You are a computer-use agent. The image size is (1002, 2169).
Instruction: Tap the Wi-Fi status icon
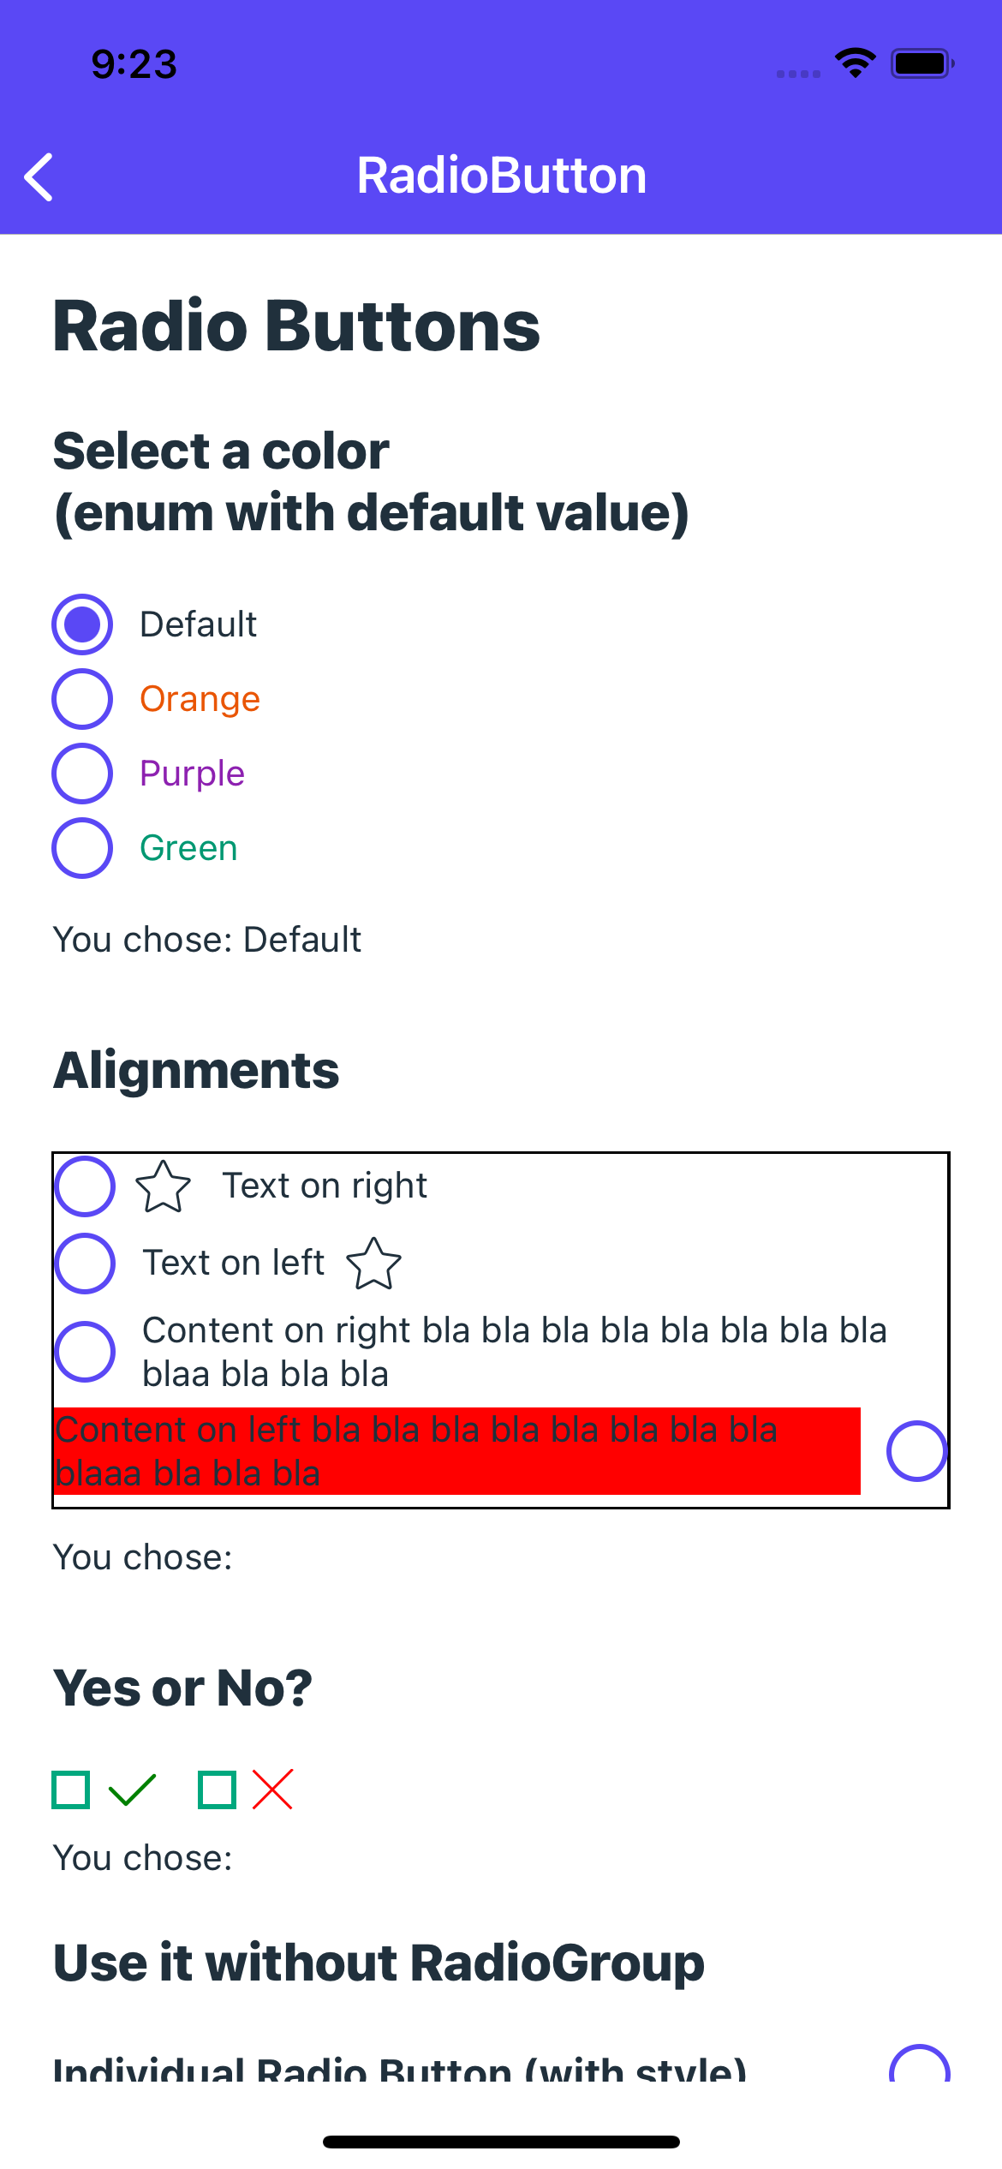855,63
